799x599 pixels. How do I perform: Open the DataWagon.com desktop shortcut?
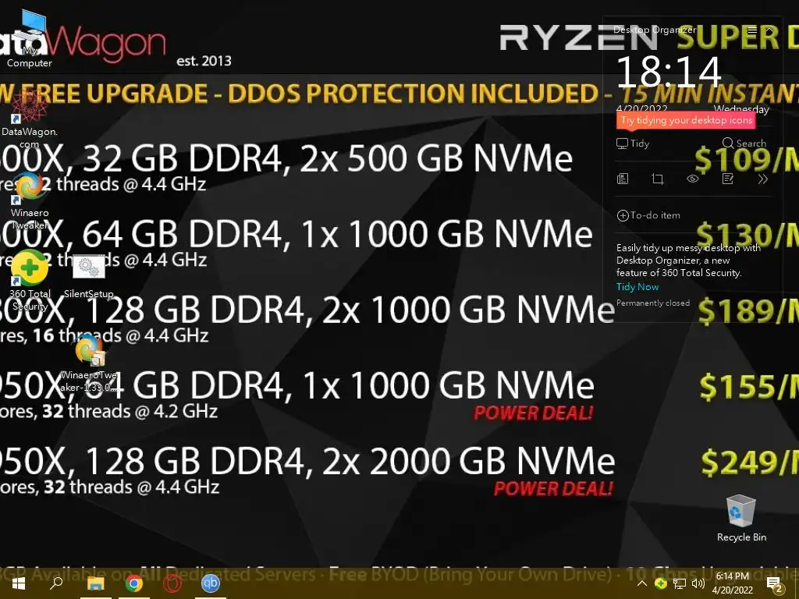click(29, 119)
